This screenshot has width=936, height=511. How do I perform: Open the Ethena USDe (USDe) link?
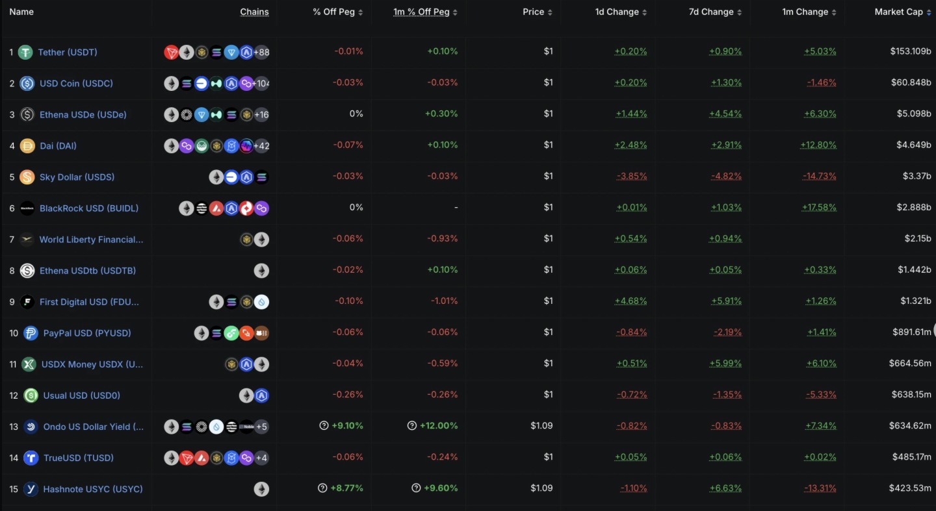pyautogui.click(x=83, y=115)
